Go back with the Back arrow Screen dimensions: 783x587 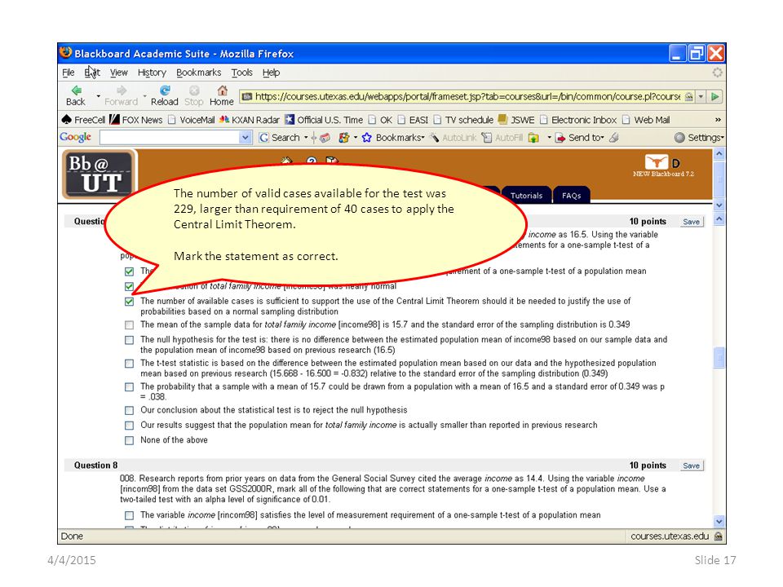76,95
